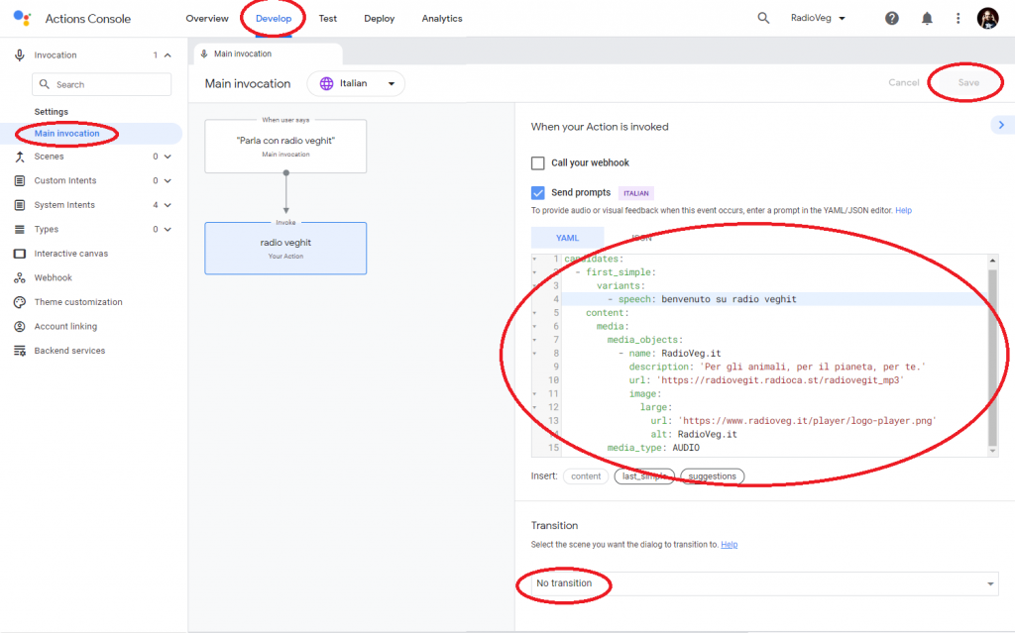The image size is (1015, 633).
Task: Uncheck the Send prompts checkbox
Action: click(538, 193)
